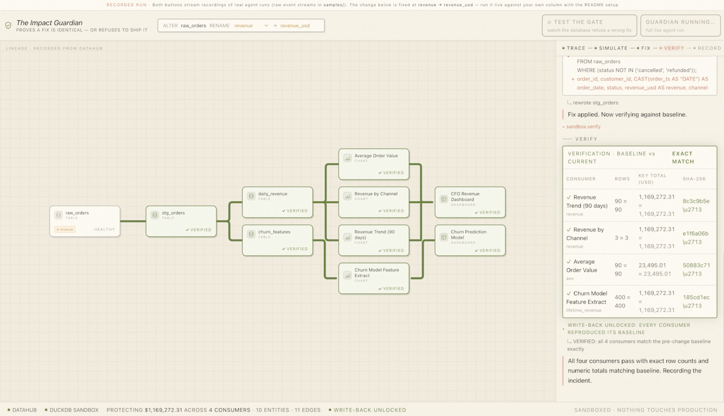Select the TRACE stage tab
Viewport: 724px width, 416px height.
(574, 48)
